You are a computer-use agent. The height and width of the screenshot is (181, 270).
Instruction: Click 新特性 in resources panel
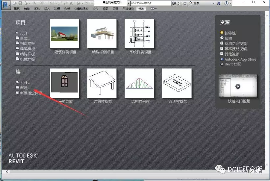(228, 33)
